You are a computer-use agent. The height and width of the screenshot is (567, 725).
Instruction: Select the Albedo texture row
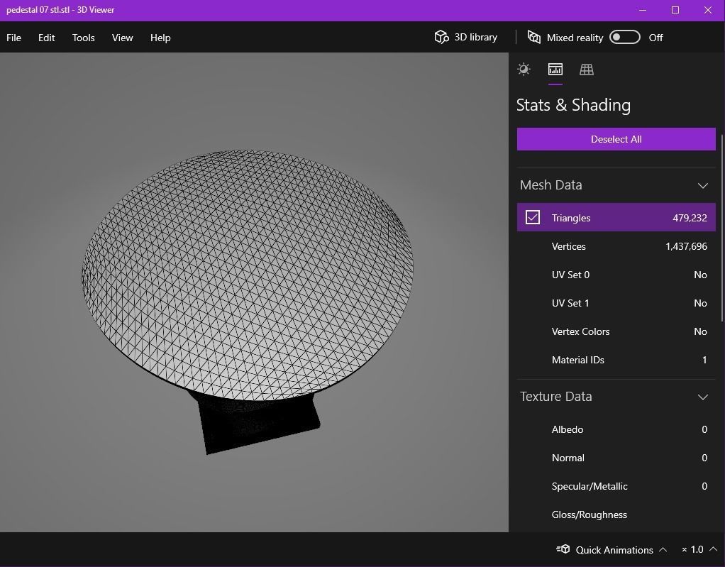click(x=616, y=429)
